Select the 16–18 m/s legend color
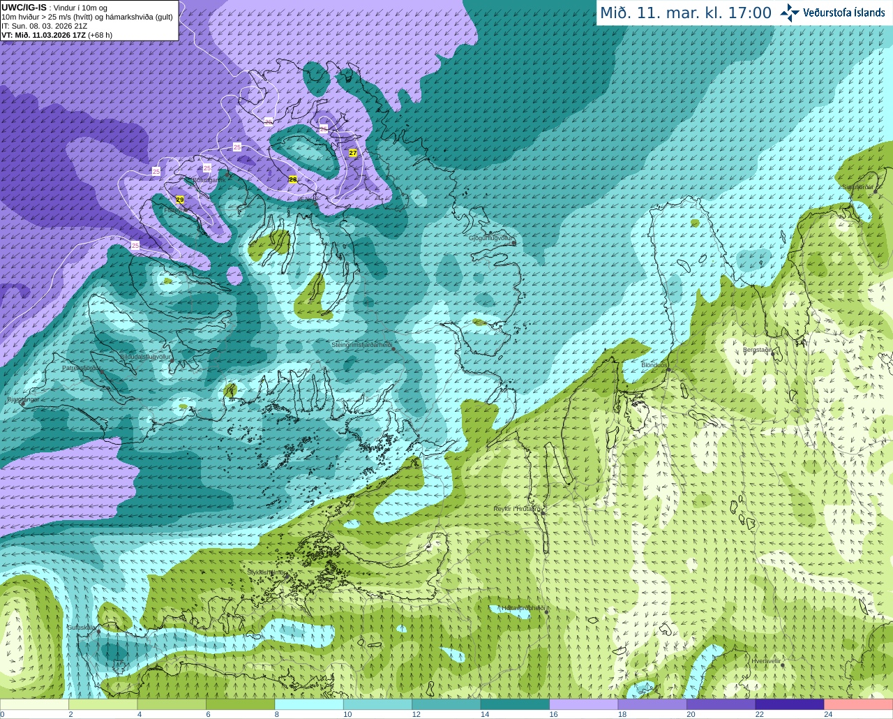 (x=584, y=704)
